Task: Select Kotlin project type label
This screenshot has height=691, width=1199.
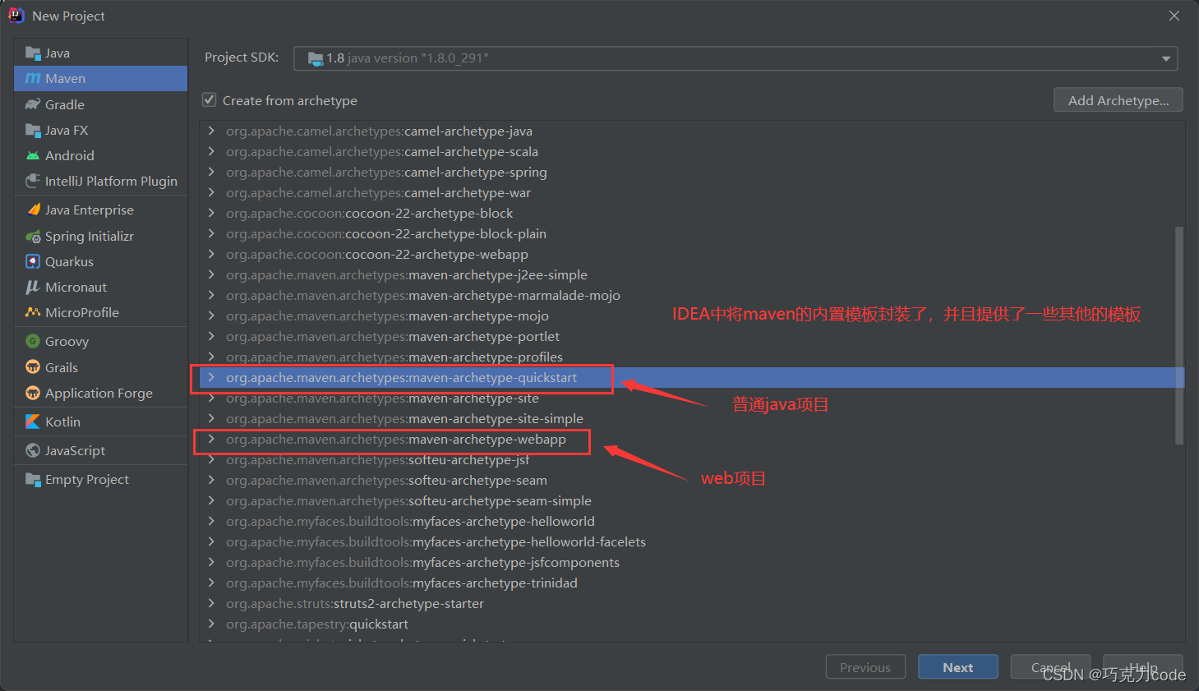Action: [x=62, y=422]
